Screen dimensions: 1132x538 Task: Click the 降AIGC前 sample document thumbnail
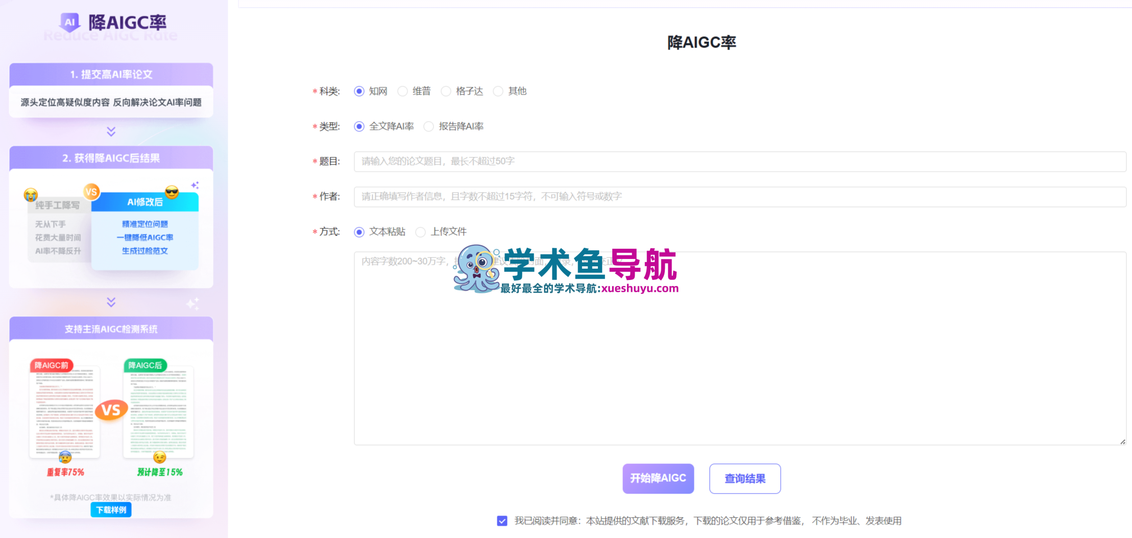tap(64, 411)
